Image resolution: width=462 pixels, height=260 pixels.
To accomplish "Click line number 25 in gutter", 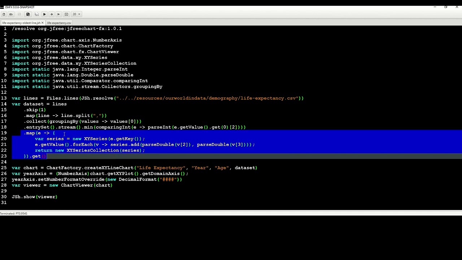I will click(4, 168).
